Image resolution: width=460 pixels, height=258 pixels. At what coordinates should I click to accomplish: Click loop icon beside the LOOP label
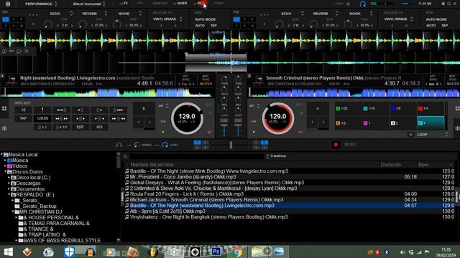[x=410, y=135]
